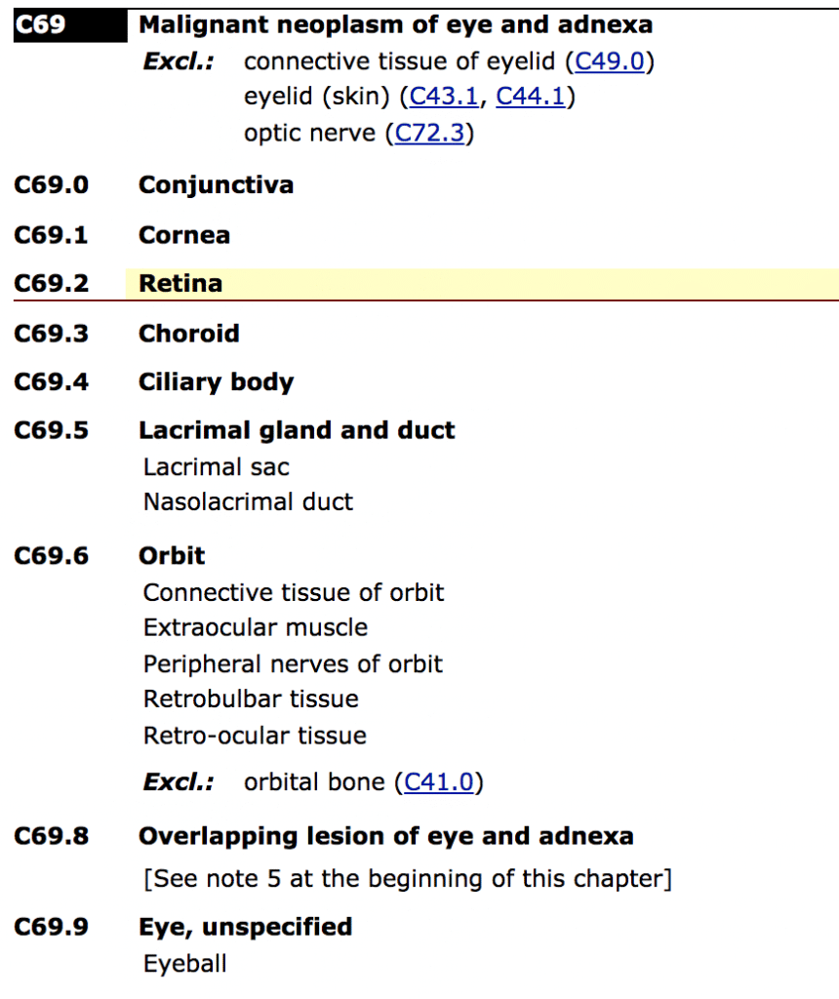
Task: Click Overlapping lesion of eye and adnexa
Action: click(386, 836)
